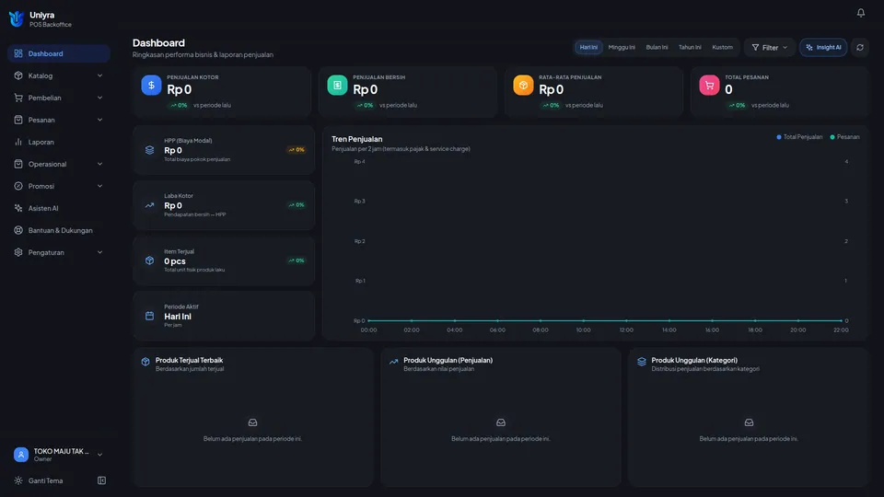Click the Item Terjual 0% badge
The image size is (884, 497).
(x=297, y=260)
